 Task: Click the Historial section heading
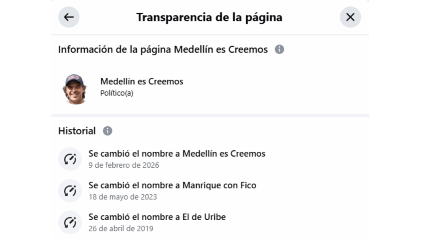tap(77, 131)
